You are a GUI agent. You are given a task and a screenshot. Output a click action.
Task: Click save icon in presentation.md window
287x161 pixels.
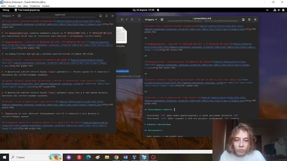click(243, 20)
